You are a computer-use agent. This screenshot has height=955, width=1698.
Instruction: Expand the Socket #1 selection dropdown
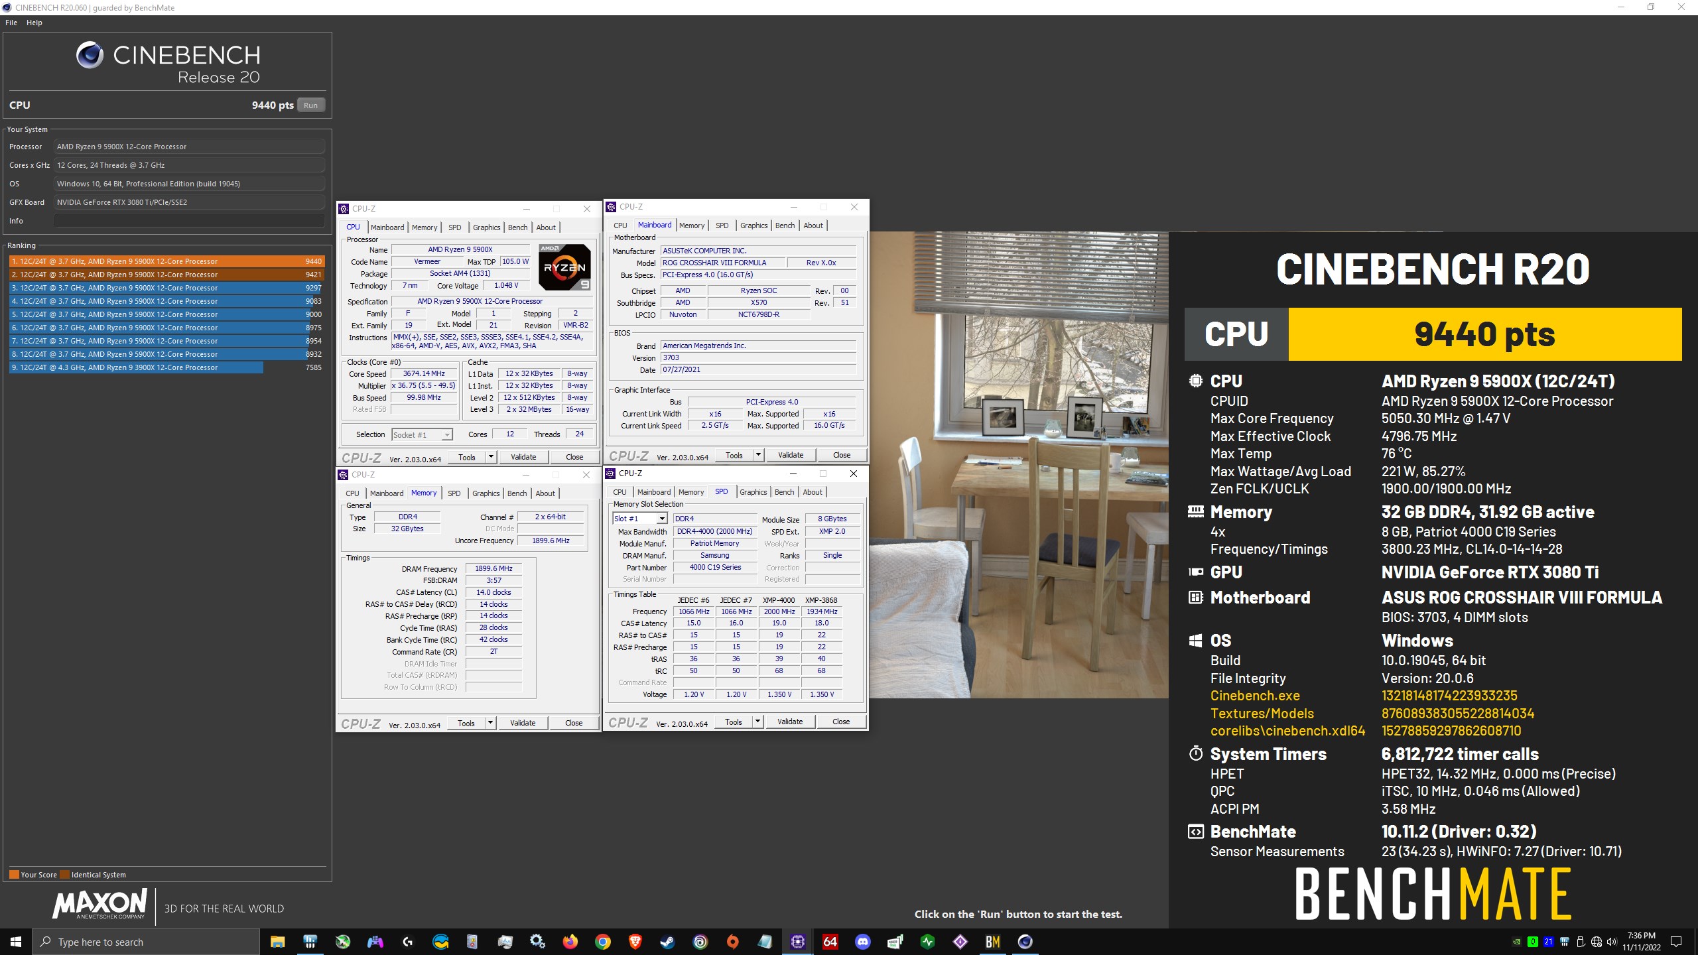tap(447, 435)
